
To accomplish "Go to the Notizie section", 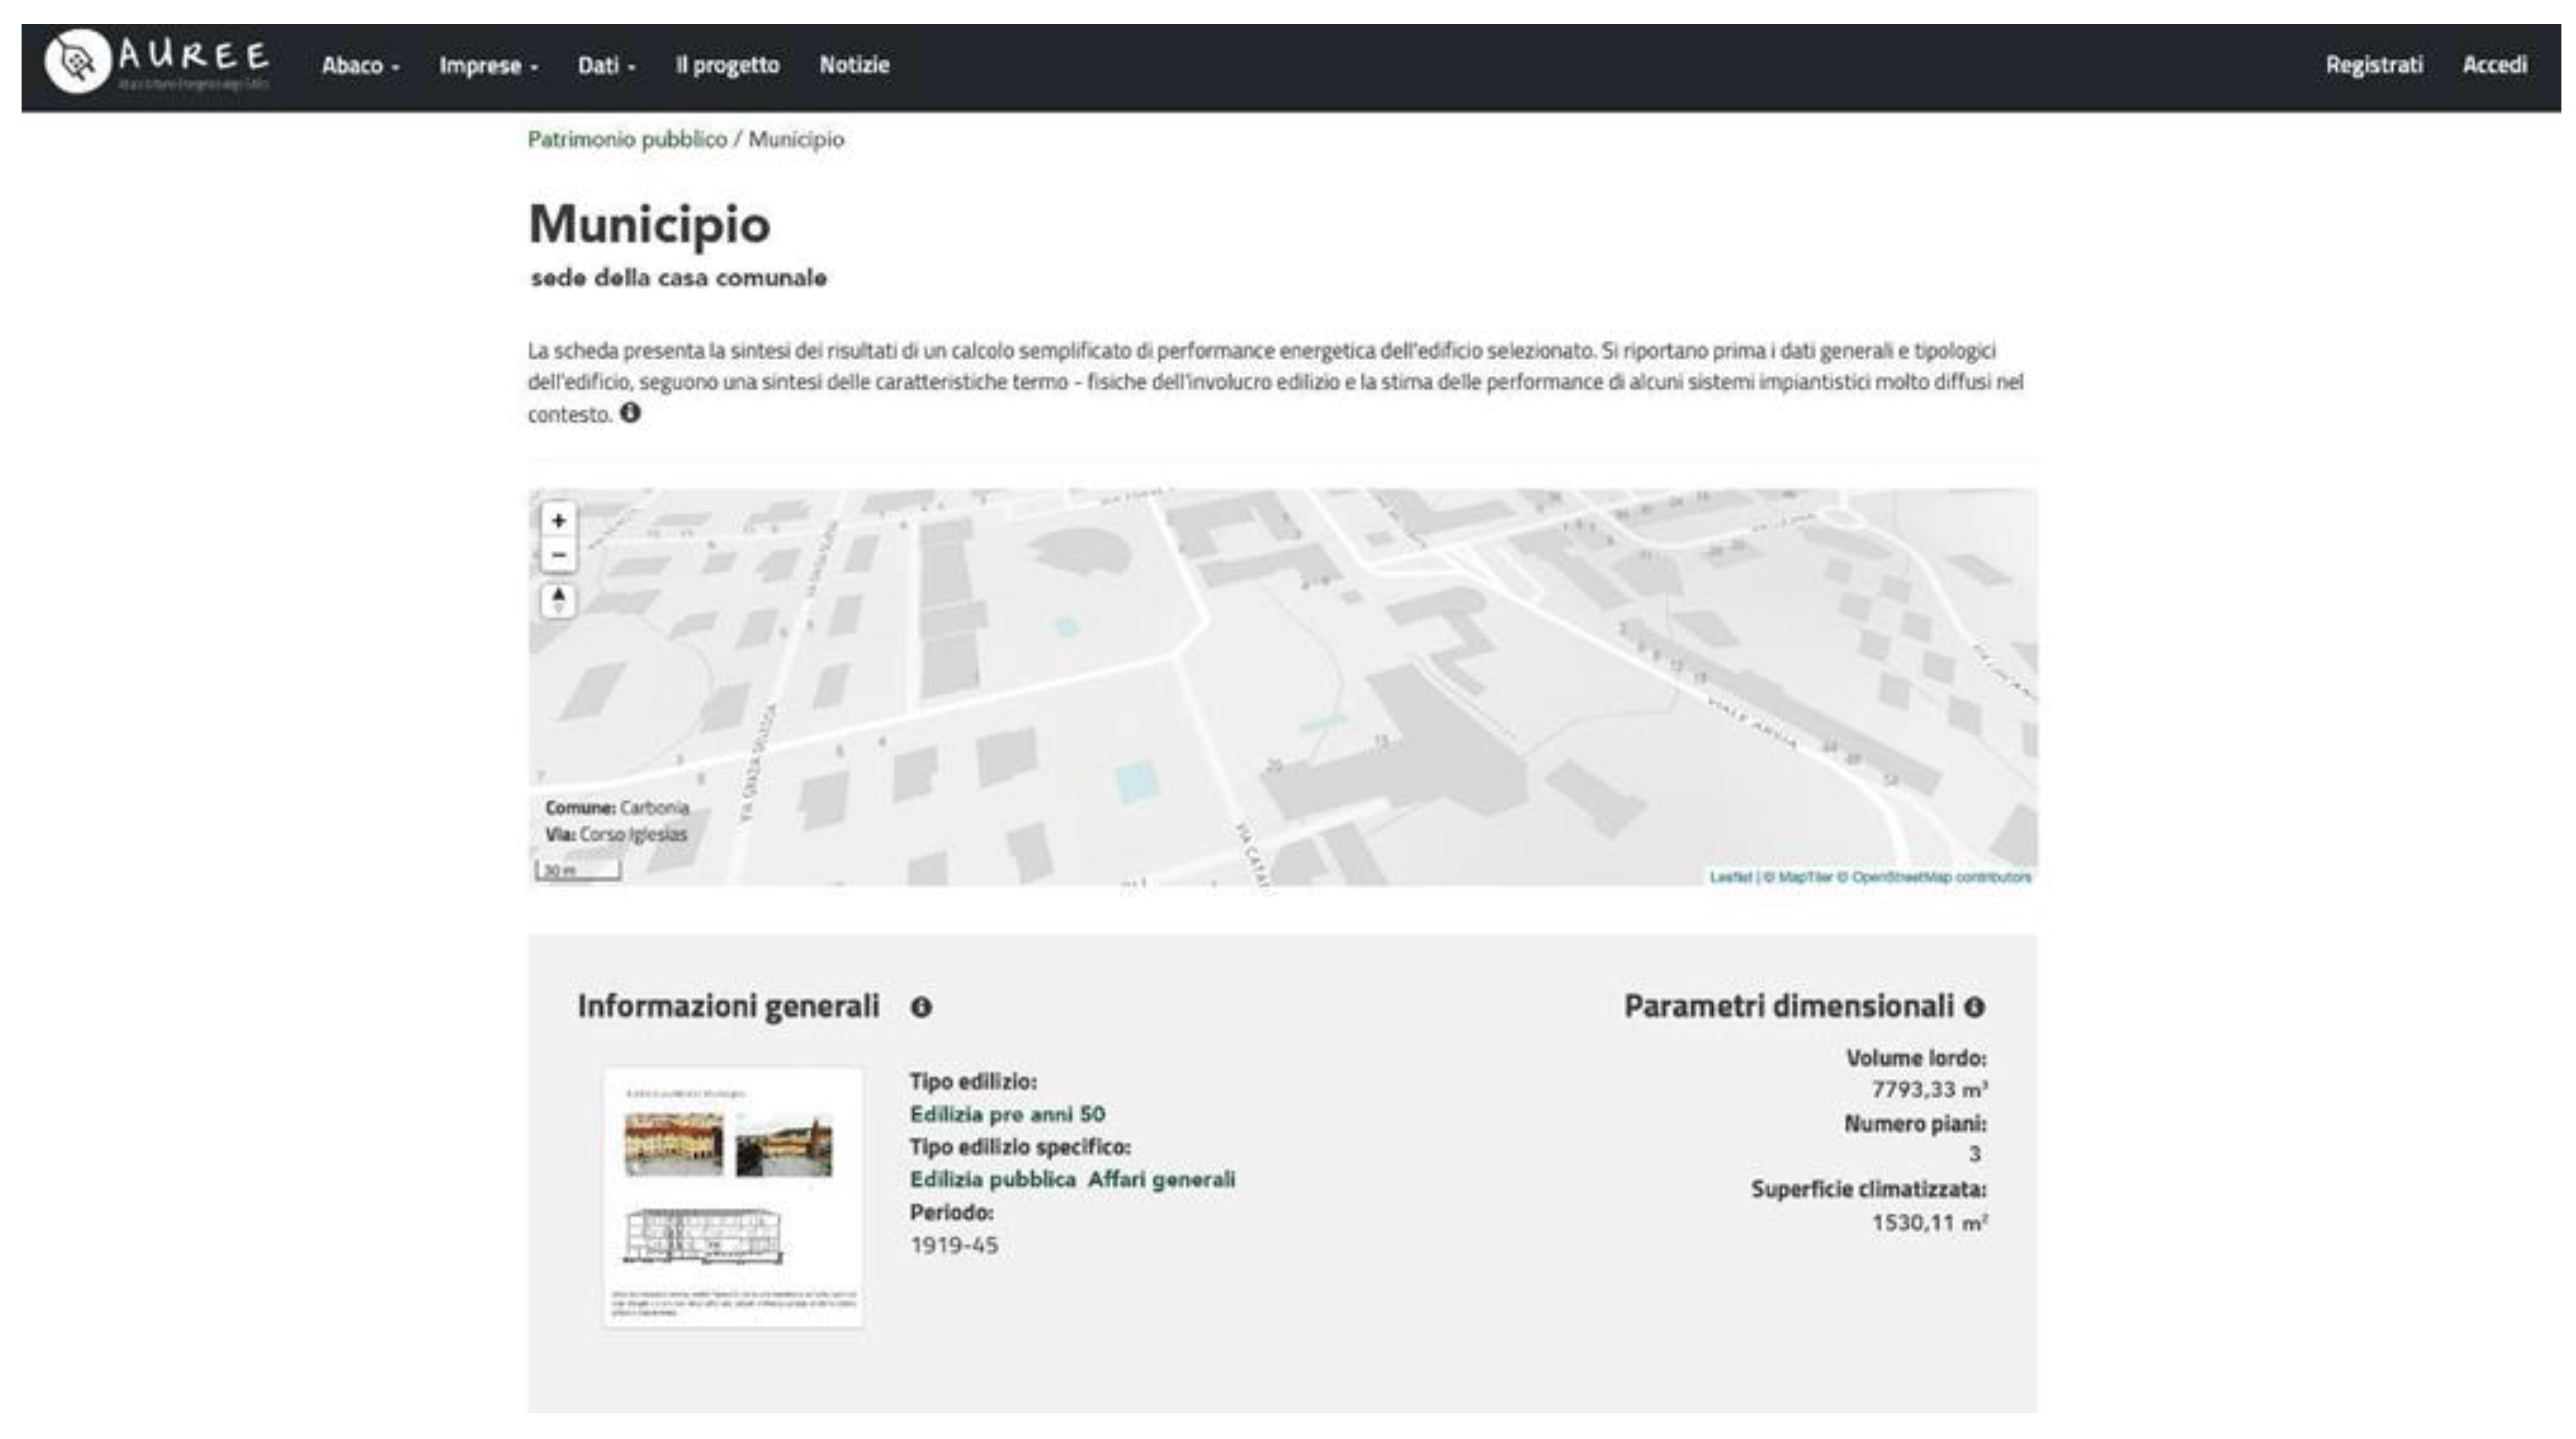I will (x=855, y=66).
